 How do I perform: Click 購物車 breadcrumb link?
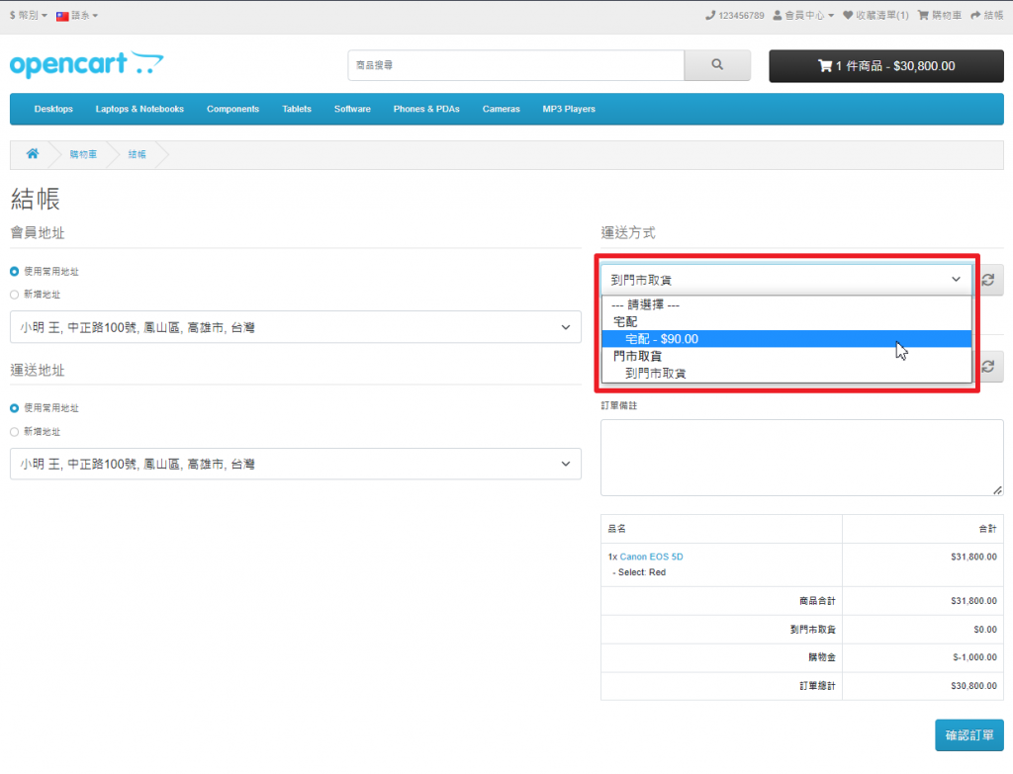(x=83, y=154)
